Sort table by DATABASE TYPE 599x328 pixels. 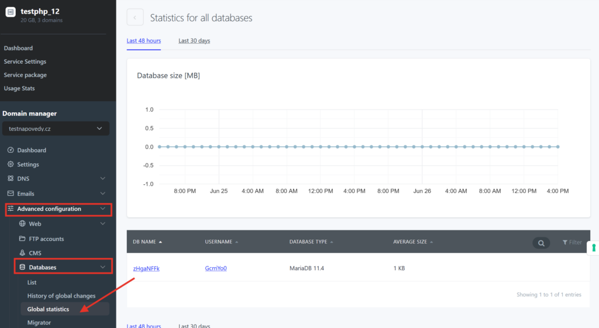coord(311,241)
